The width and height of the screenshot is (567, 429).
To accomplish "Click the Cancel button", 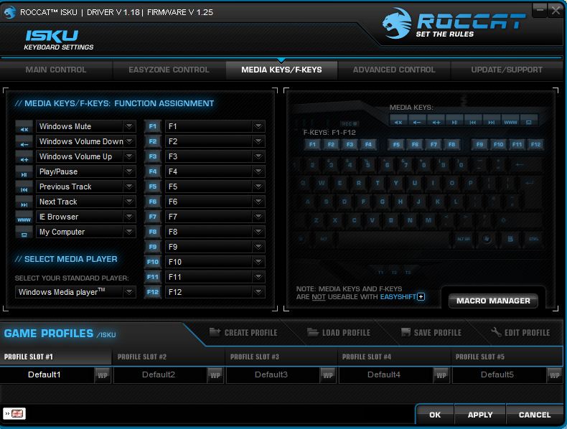I will point(535,415).
